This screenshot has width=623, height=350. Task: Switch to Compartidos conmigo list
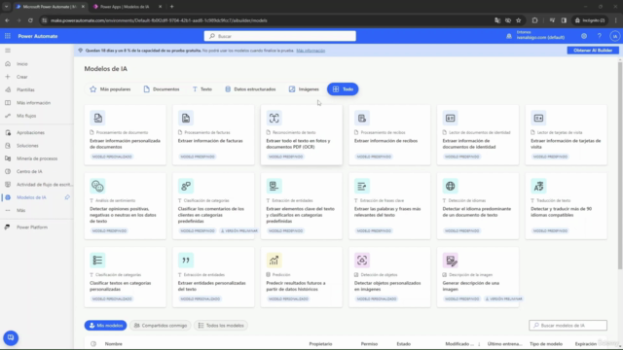point(161,326)
